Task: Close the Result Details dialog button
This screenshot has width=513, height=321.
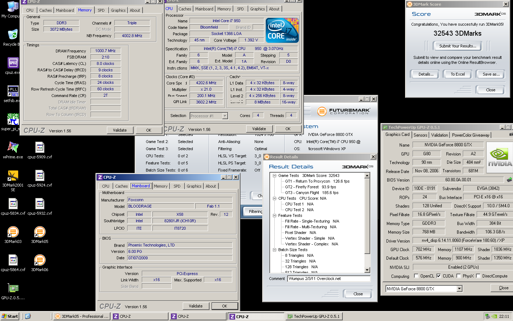Action: (358, 294)
